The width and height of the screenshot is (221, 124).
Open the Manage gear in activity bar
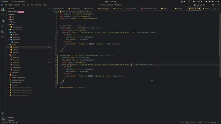pos(3,119)
